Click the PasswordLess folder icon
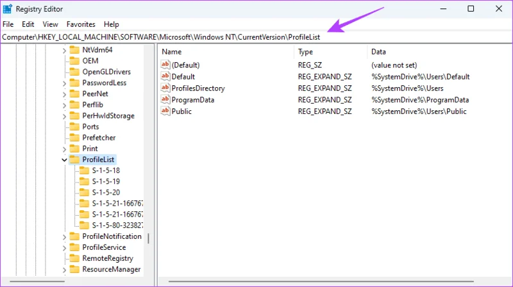 74,83
